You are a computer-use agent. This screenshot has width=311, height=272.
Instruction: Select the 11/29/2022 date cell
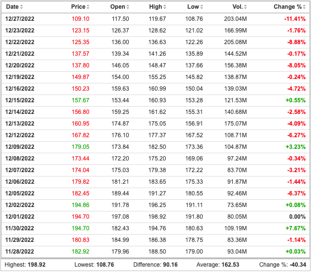(x=19, y=240)
